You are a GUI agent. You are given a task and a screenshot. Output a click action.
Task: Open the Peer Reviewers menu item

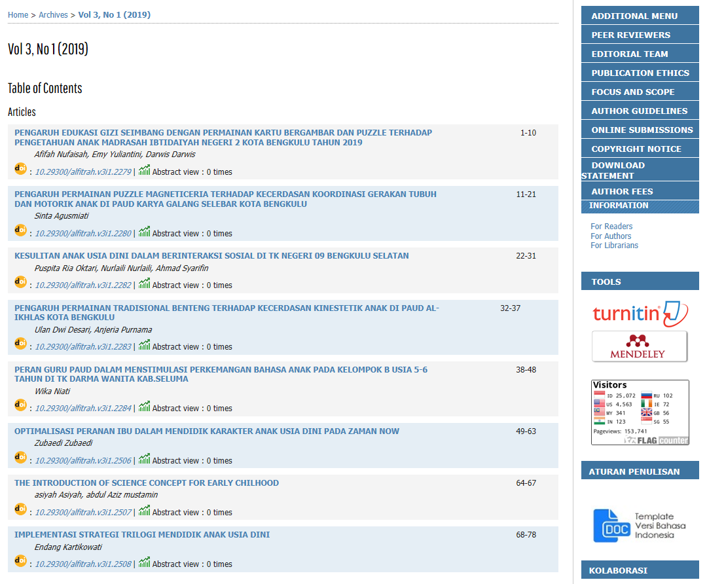pyautogui.click(x=630, y=35)
